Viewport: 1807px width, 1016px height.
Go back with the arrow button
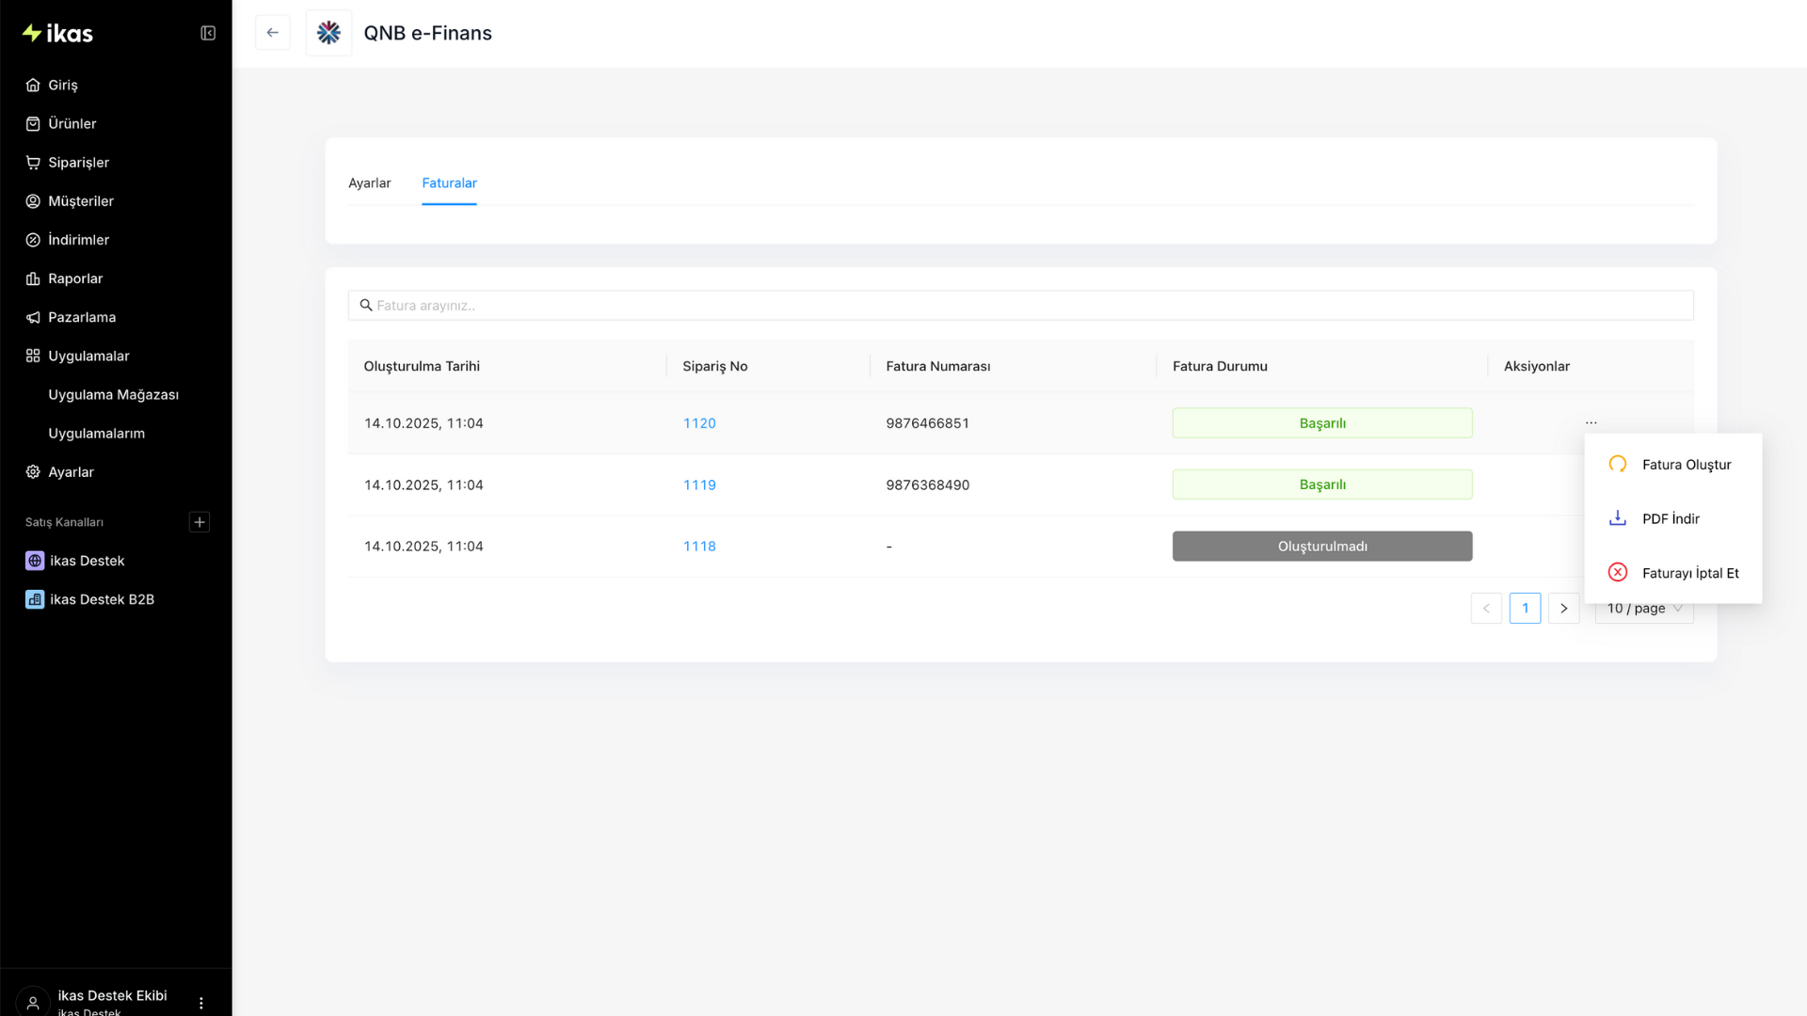pyautogui.click(x=273, y=33)
